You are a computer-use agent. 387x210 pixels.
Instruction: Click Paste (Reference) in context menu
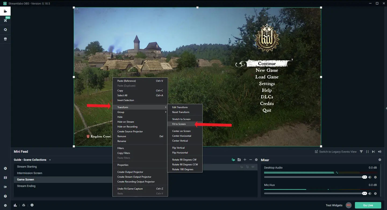140,81
